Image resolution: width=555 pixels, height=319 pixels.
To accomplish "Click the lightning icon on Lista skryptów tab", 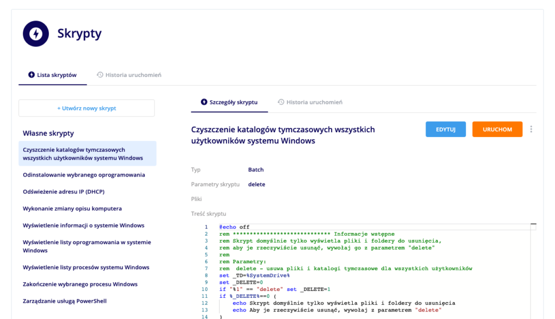I will point(31,75).
